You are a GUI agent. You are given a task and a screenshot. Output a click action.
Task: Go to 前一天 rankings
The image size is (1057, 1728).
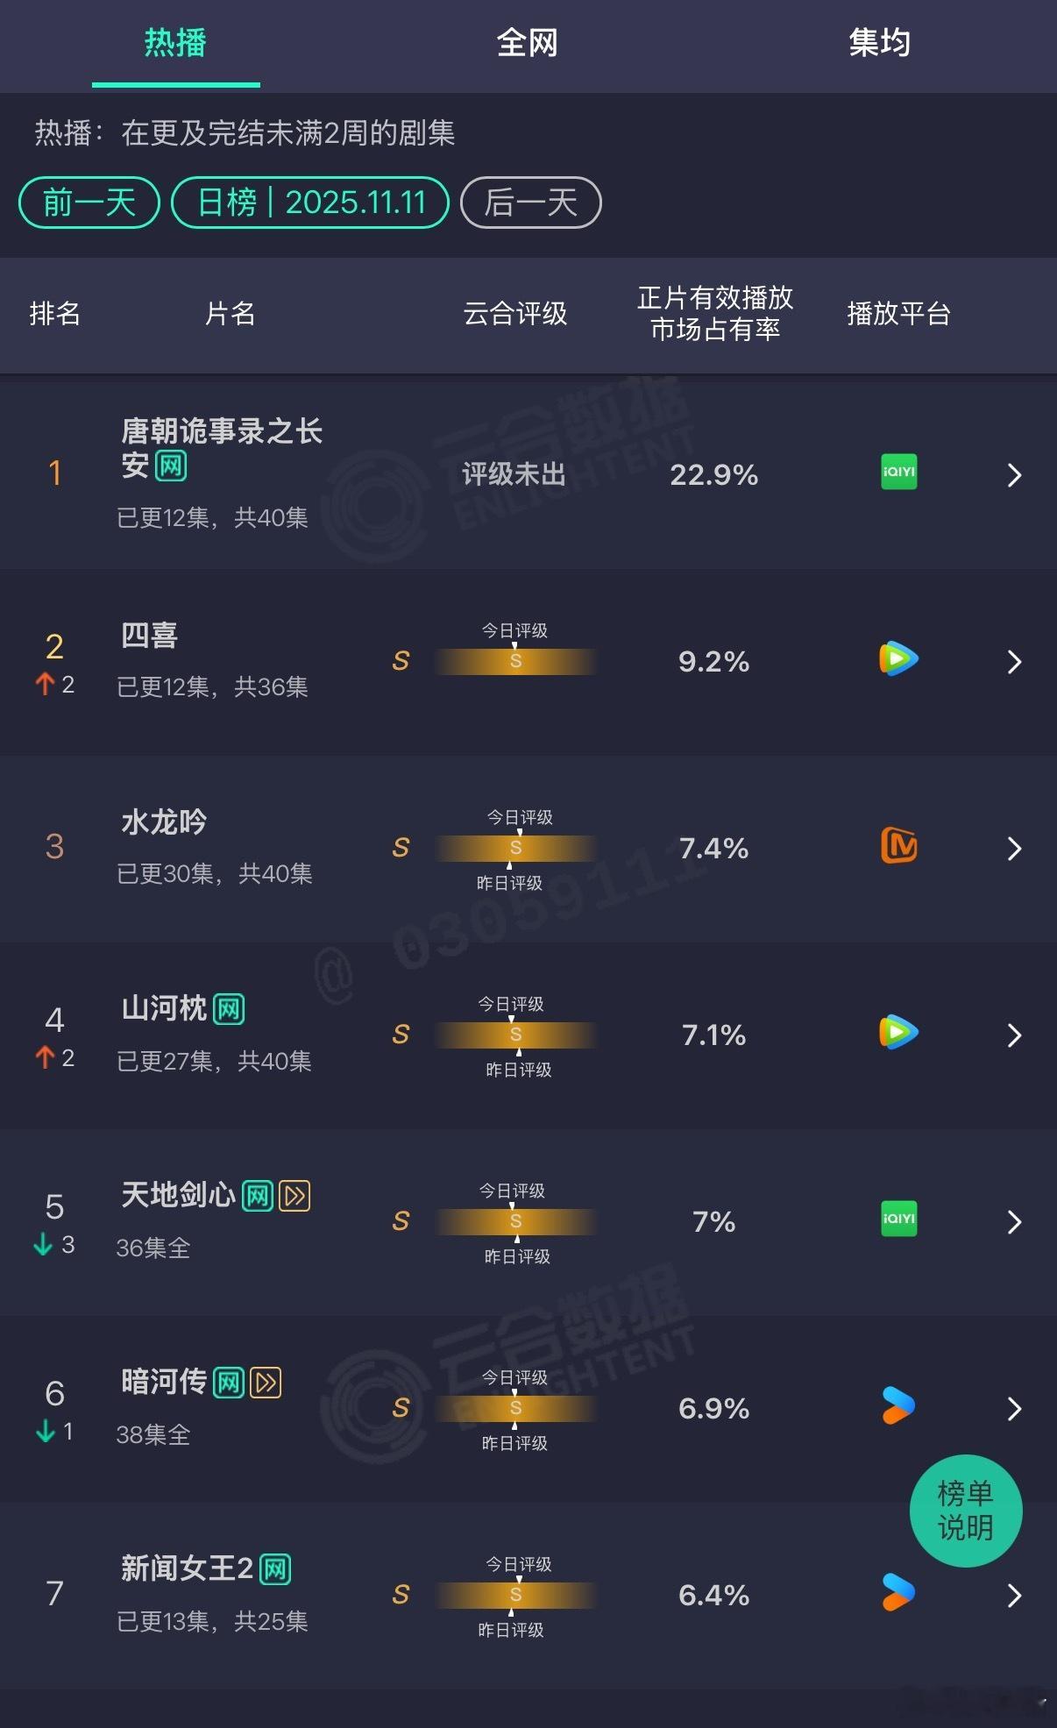pos(88,203)
